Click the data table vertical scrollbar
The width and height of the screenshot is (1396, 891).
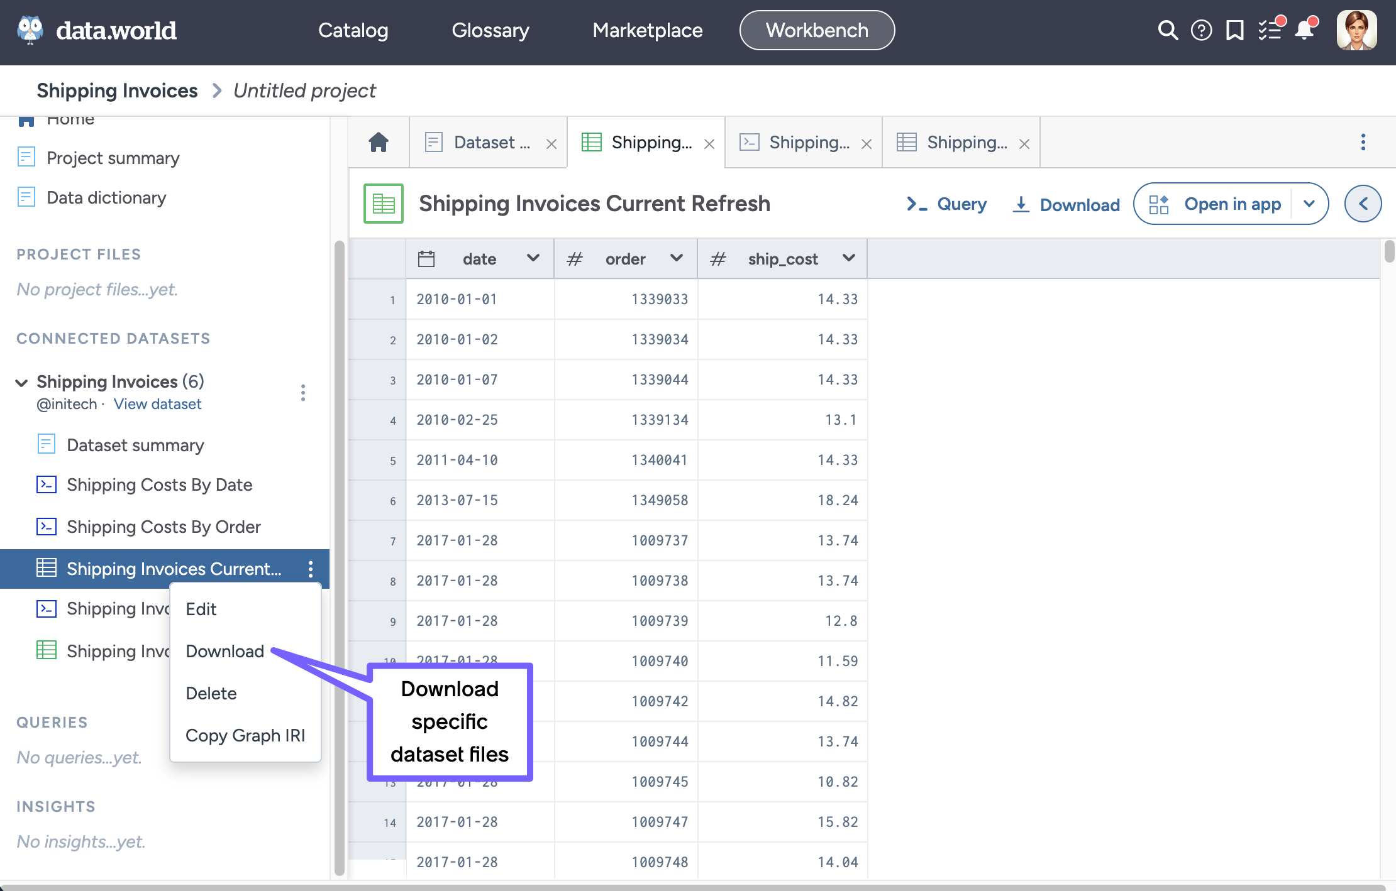[x=1388, y=251]
